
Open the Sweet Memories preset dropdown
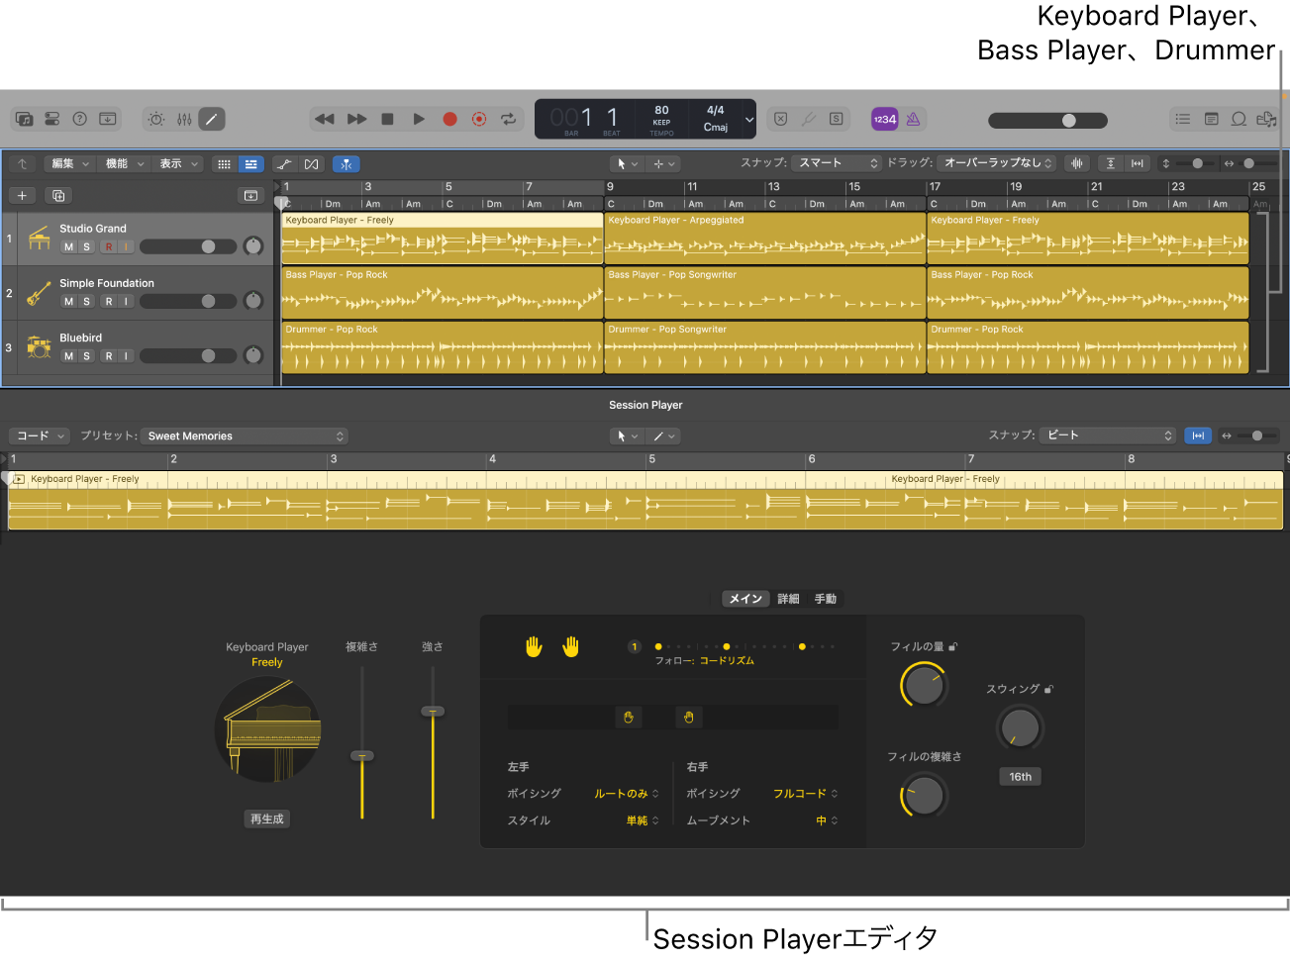[x=244, y=435]
